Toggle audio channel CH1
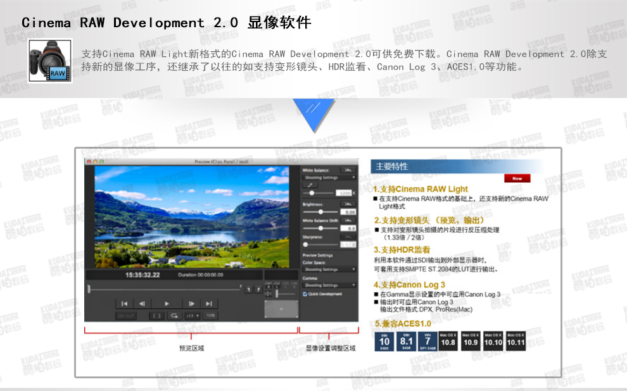Viewport: 627px width, 391px height. (269, 285)
